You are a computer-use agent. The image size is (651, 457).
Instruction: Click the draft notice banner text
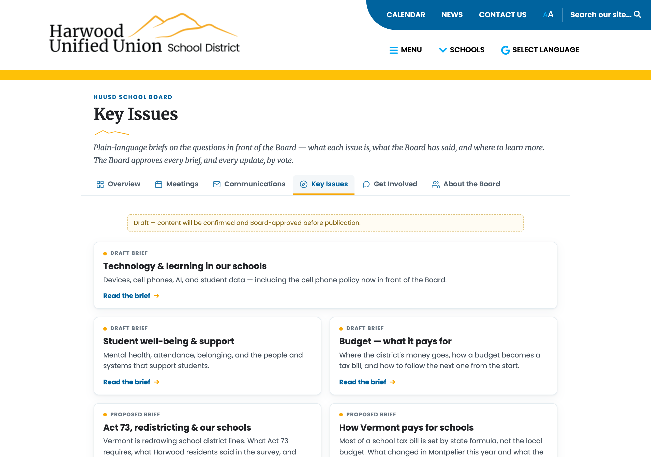click(247, 223)
